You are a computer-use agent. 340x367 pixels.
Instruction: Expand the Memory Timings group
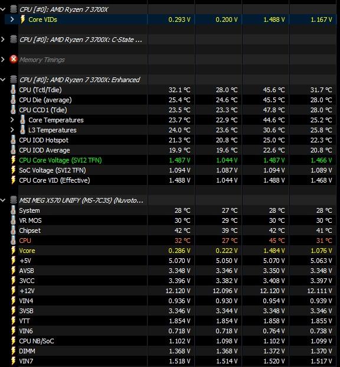(x=3, y=60)
